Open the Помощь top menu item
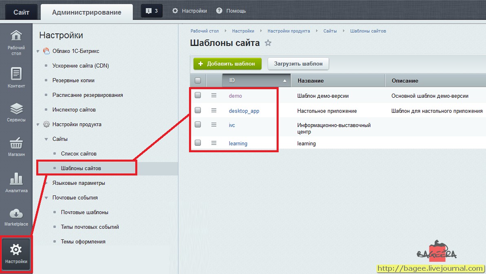The image size is (486, 274). pos(236,11)
